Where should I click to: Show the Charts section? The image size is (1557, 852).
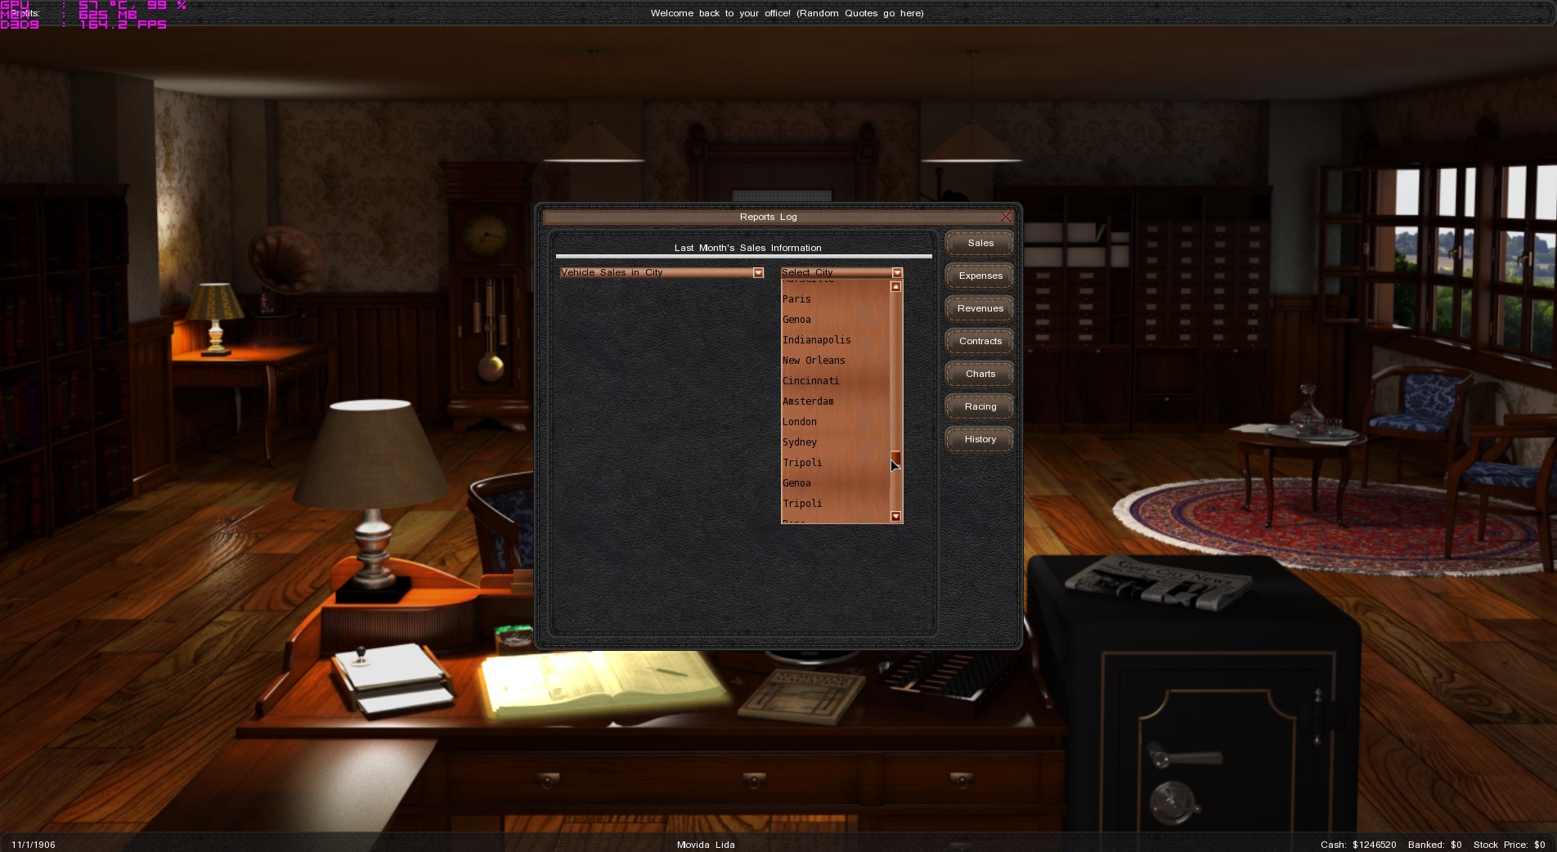point(980,374)
